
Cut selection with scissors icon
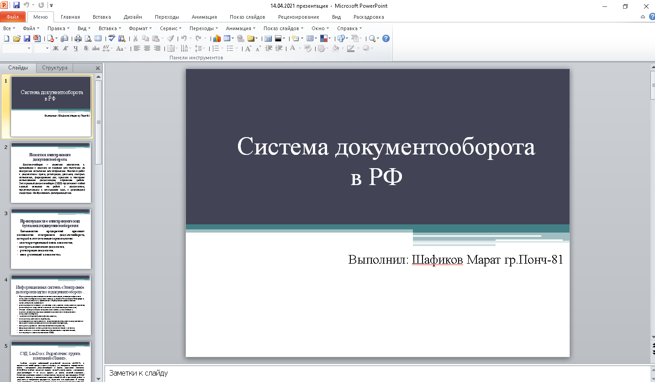click(x=135, y=38)
